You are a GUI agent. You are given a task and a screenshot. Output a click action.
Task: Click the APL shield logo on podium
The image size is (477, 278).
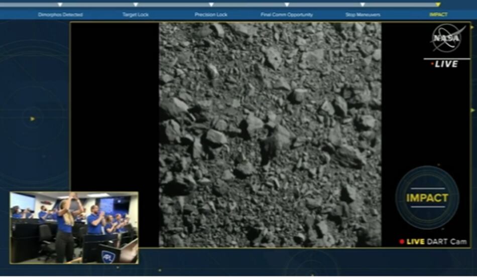[x=108, y=256]
